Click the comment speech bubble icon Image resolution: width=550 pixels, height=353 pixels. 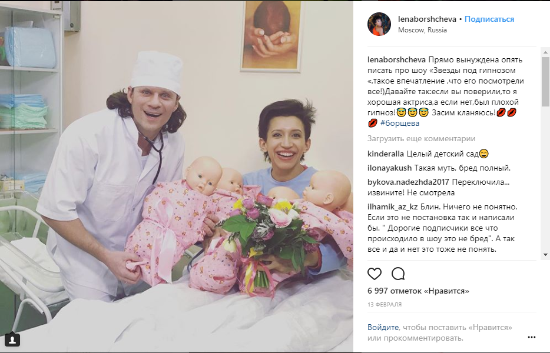[x=398, y=274]
